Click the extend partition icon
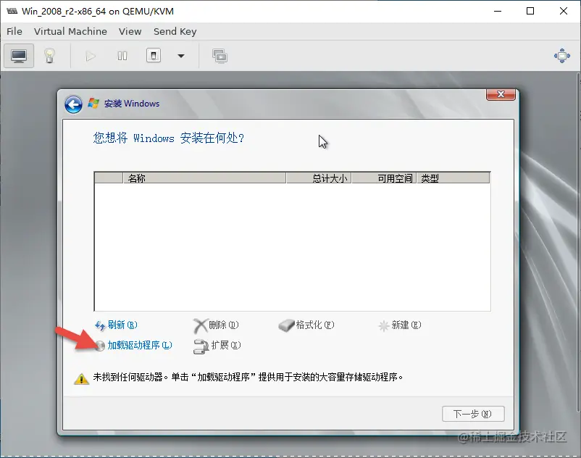The image size is (581, 458). [201, 346]
